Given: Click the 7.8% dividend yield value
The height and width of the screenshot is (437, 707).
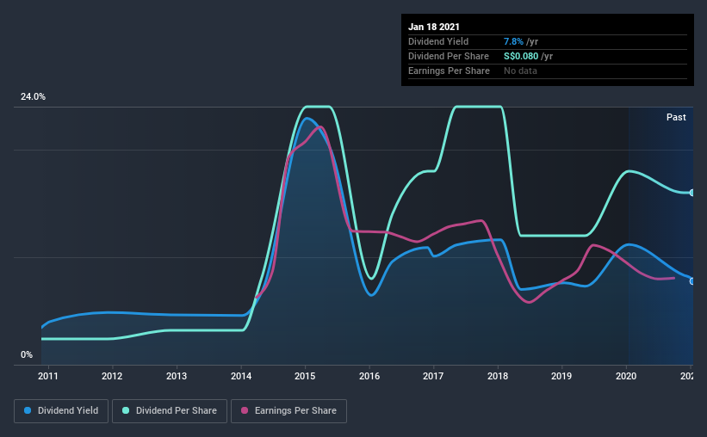Looking at the screenshot, I should [x=513, y=41].
